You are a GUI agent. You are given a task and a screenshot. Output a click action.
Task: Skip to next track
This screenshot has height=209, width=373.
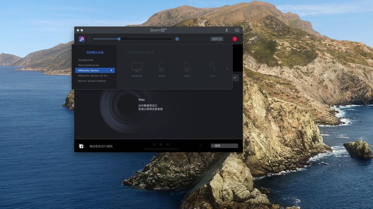(x=168, y=144)
